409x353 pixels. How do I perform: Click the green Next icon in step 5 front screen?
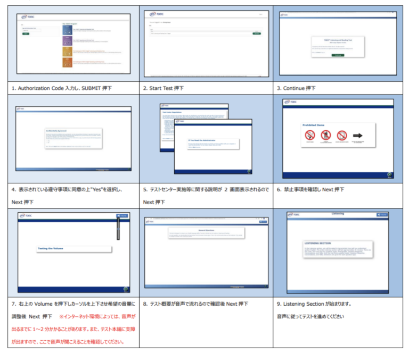pos(249,171)
